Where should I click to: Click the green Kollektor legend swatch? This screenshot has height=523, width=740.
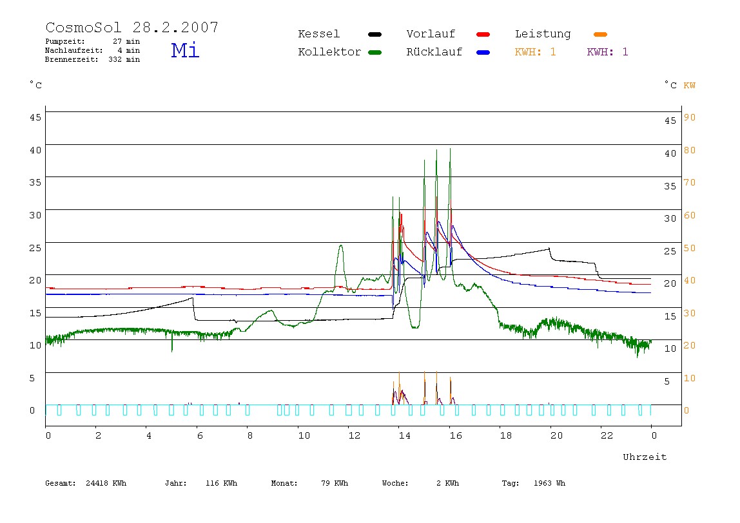pyautogui.click(x=375, y=52)
